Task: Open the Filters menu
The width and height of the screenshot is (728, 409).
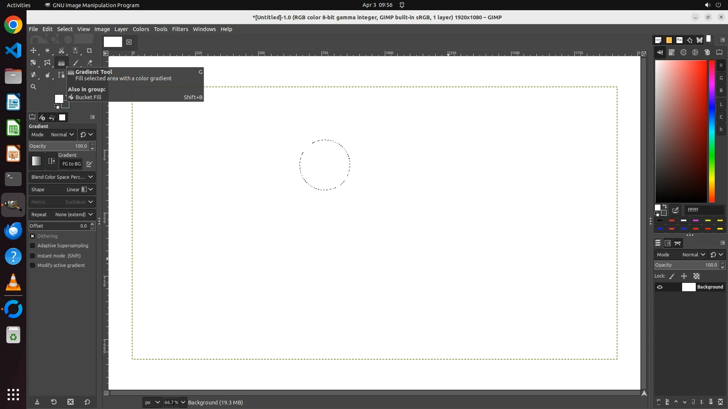Action: [180, 29]
